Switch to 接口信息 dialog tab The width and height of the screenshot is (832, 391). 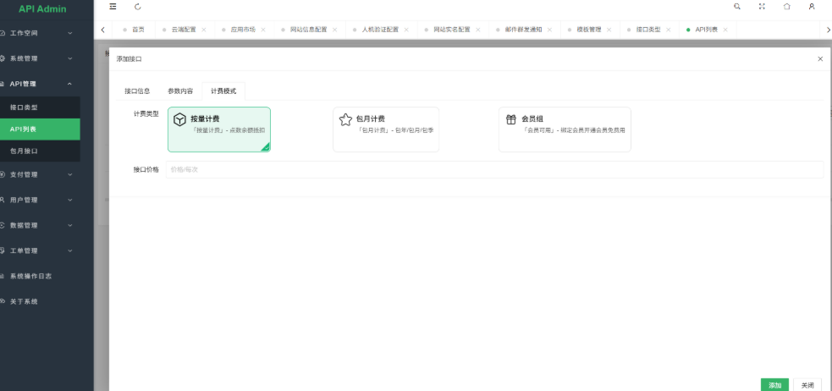(137, 91)
